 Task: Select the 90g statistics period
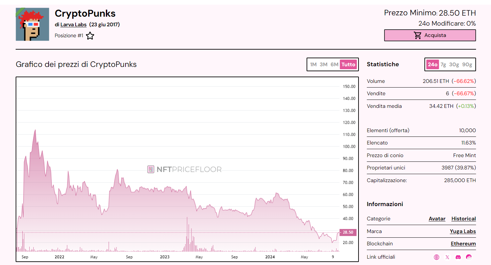pos(467,65)
